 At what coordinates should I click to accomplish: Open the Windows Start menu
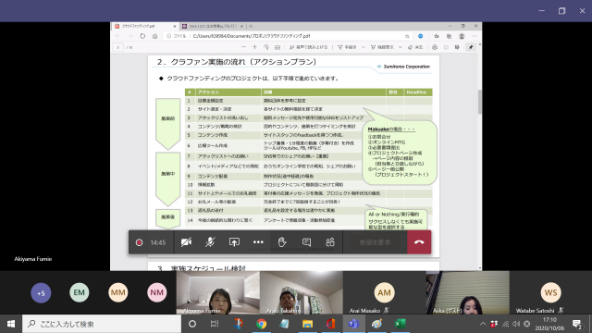(11, 324)
